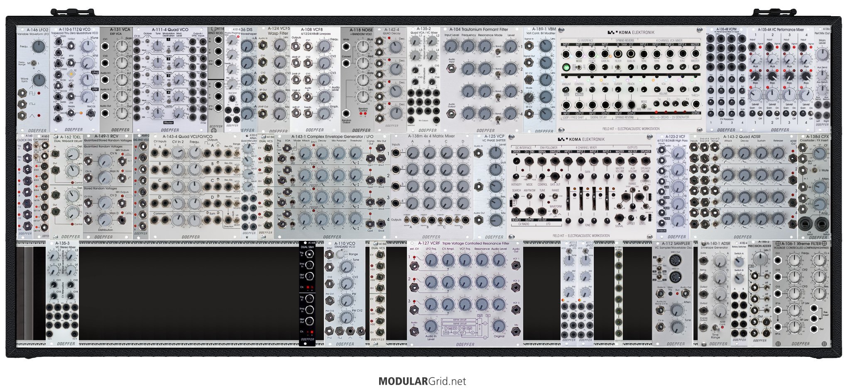Click the "A-138m 4x 4 Matrix Mixer" title
Screen dimensions: 845x390
click(x=431, y=136)
